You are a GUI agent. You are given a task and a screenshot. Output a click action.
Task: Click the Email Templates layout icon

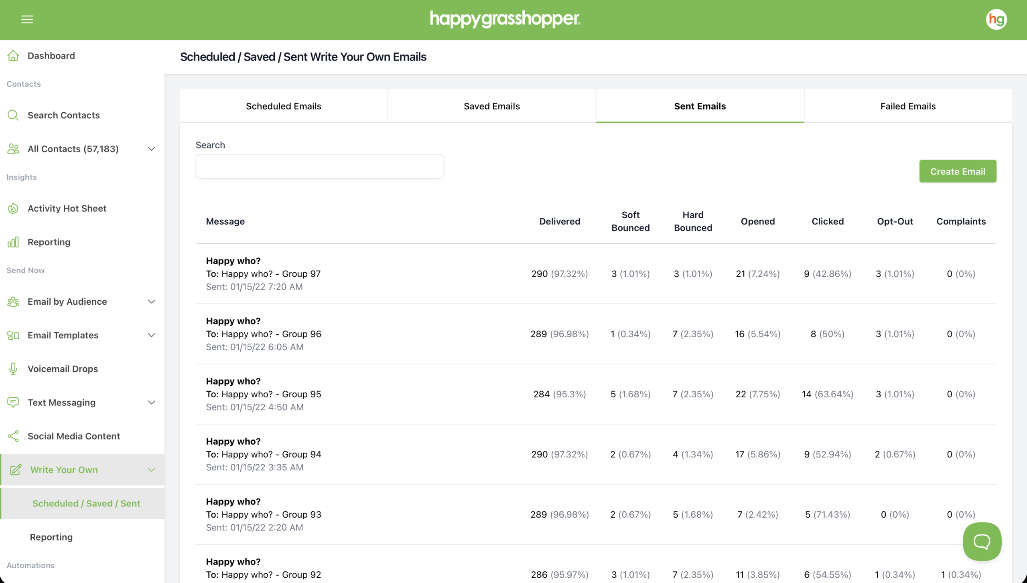point(13,335)
